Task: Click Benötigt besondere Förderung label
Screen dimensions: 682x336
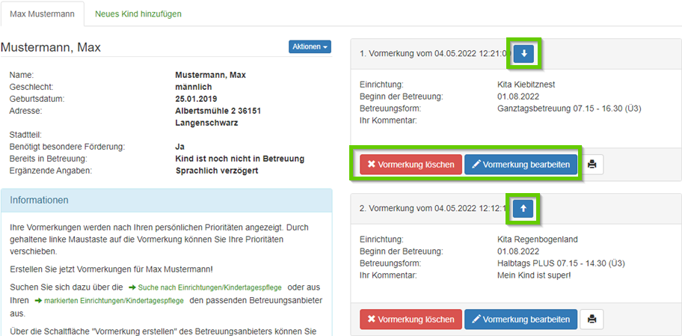Action: coord(67,147)
